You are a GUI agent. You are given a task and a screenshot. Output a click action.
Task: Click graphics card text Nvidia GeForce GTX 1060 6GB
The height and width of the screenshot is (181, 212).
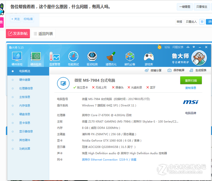[112, 140]
